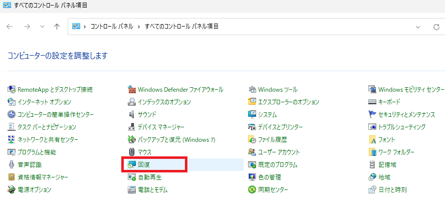Click すべてのコントロール パネル項目 breadcrumb segment
The height and width of the screenshot is (210, 445).
181,27
